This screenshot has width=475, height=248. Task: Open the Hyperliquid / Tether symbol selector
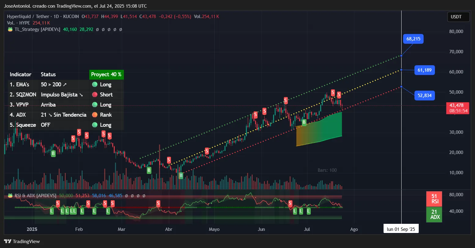click(x=28, y=17)
